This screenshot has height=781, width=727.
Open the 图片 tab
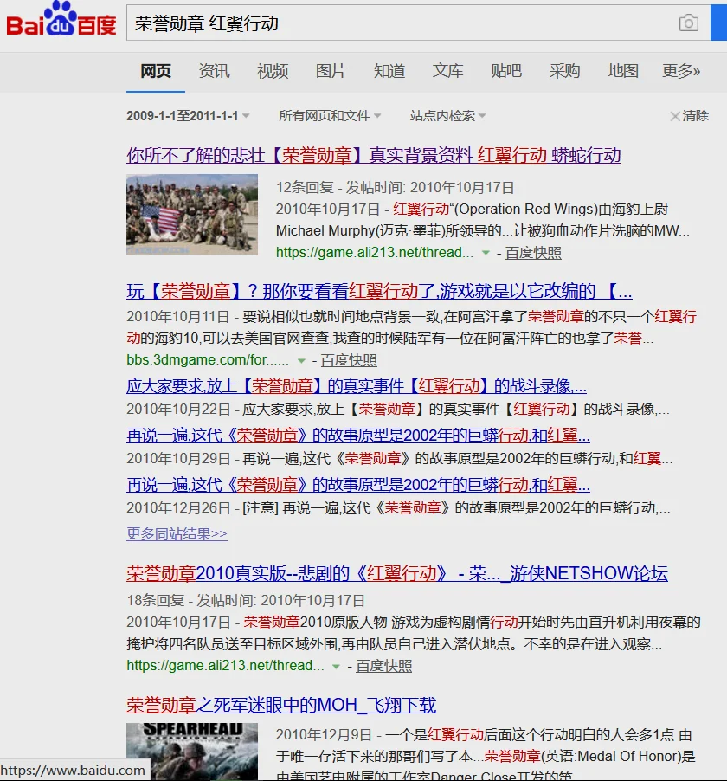[331, 71]
